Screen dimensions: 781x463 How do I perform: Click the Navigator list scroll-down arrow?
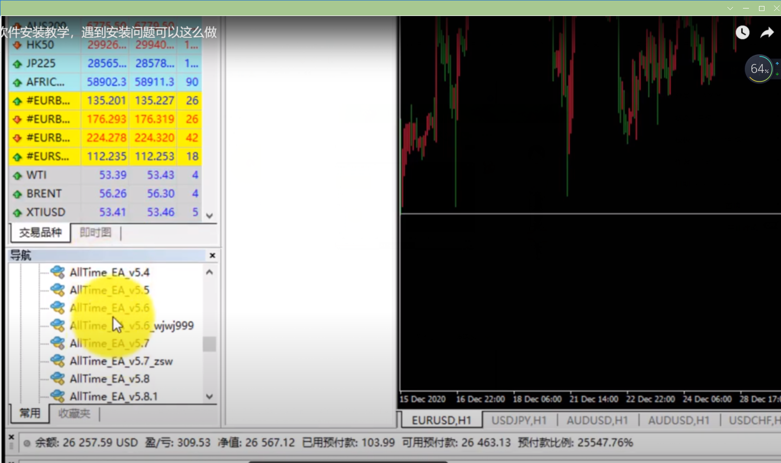210,396
